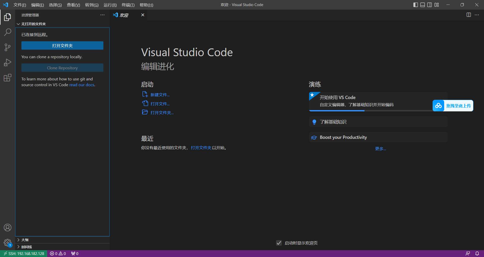Click the SSH remote connection status indicator
Screen dimensions: 484x257
24,253
